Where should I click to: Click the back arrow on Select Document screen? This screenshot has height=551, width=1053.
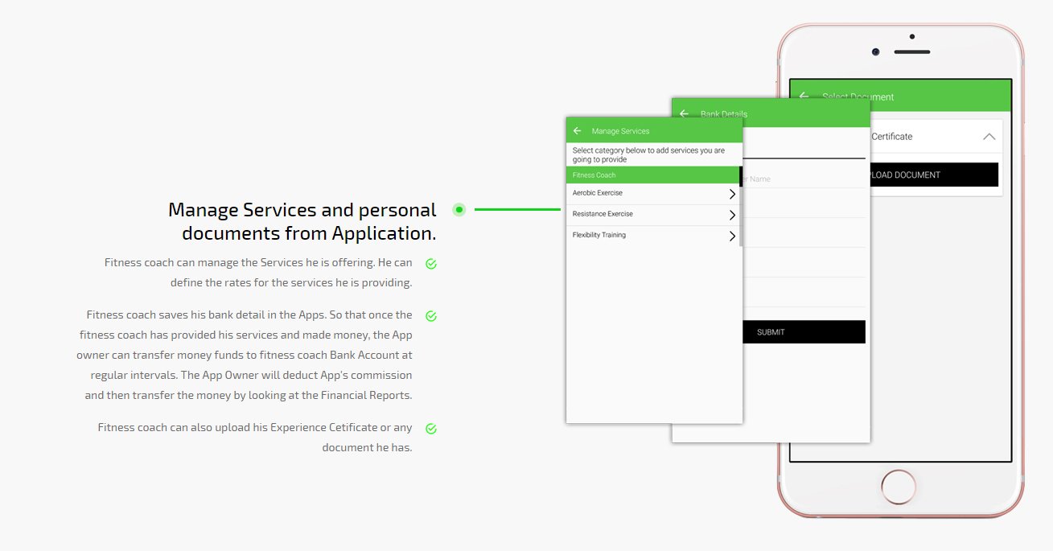pos(804,95)
